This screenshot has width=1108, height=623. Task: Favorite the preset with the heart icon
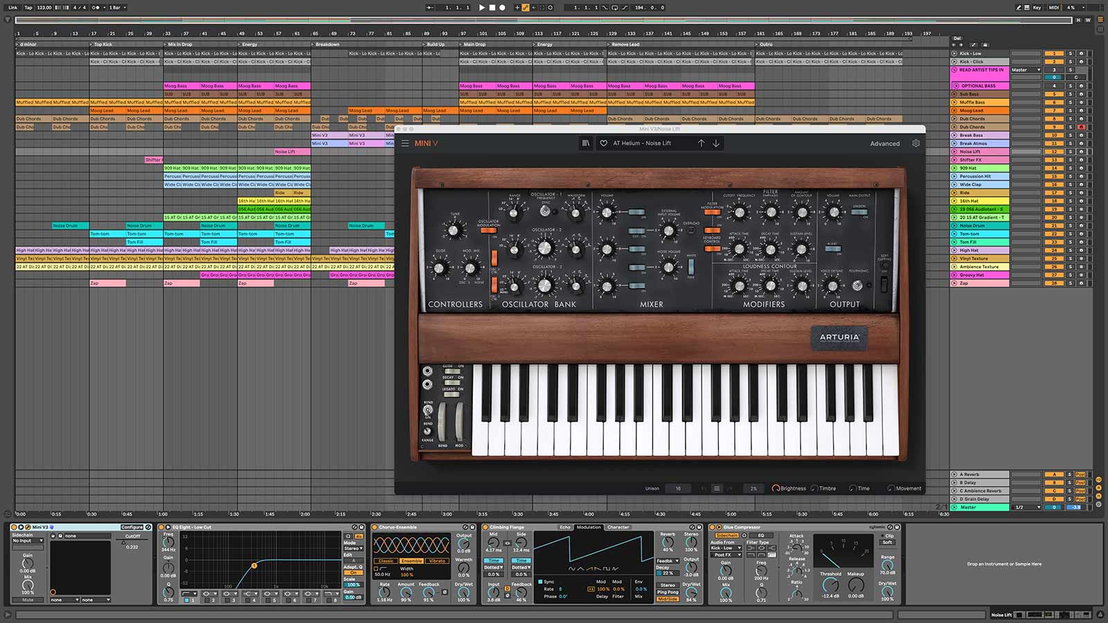pyautogui.click(x=604, y=143)
